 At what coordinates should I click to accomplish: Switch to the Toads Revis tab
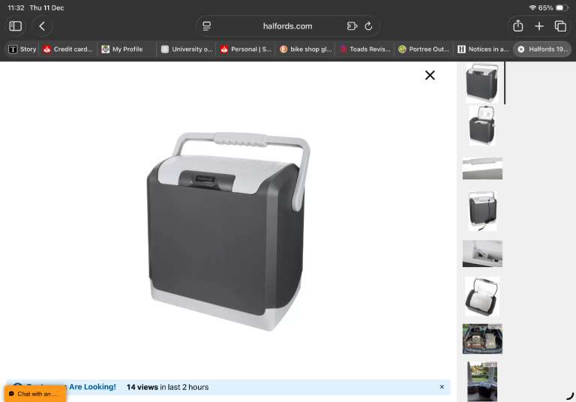click(x=364, y=49)
